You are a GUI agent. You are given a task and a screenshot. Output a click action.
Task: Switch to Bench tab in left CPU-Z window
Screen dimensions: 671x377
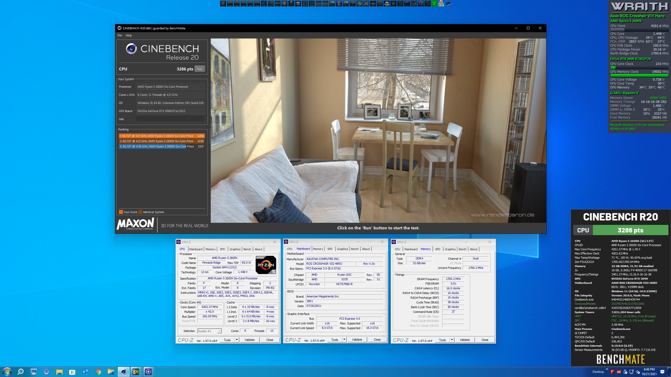[247, 249]
